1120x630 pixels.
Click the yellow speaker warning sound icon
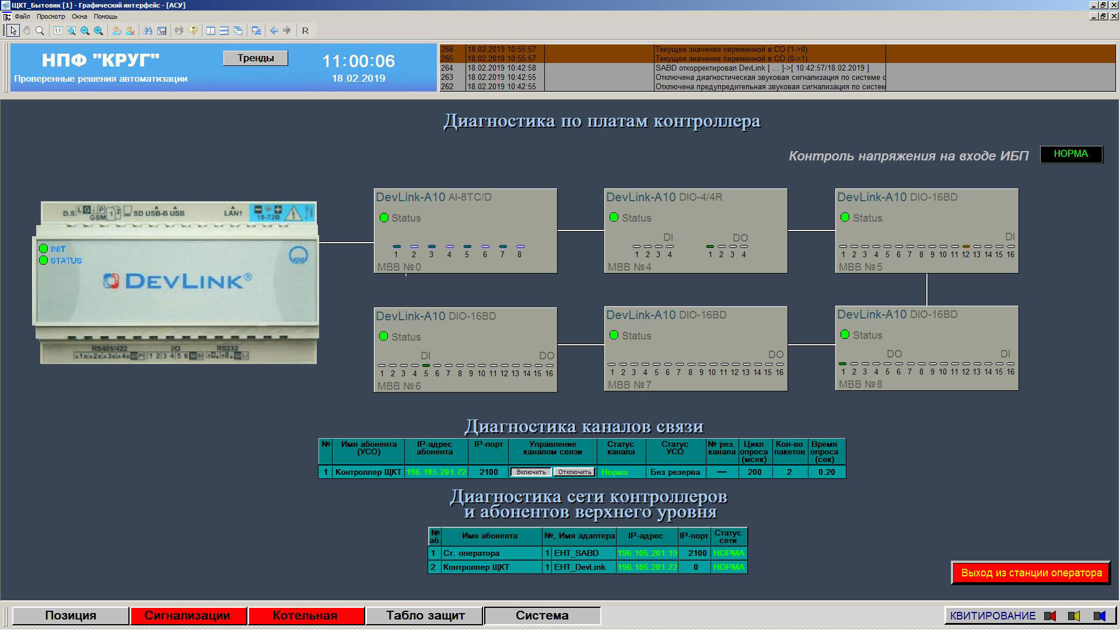click(1074, 615)
